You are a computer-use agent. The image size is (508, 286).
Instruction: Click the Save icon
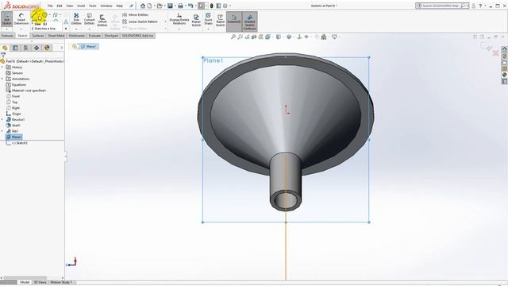(170, 6)
